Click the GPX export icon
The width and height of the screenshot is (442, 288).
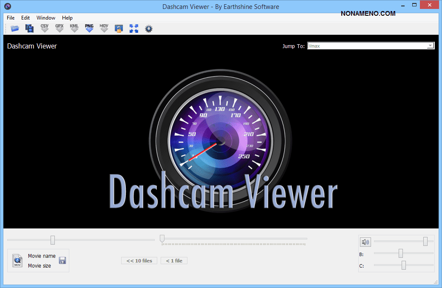pyautogui.click(x=59, y=29)
